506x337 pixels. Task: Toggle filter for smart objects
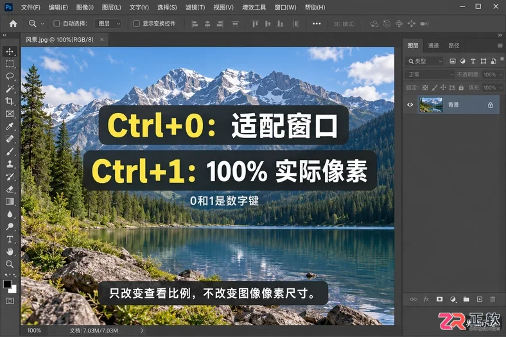tap(493, 61)
